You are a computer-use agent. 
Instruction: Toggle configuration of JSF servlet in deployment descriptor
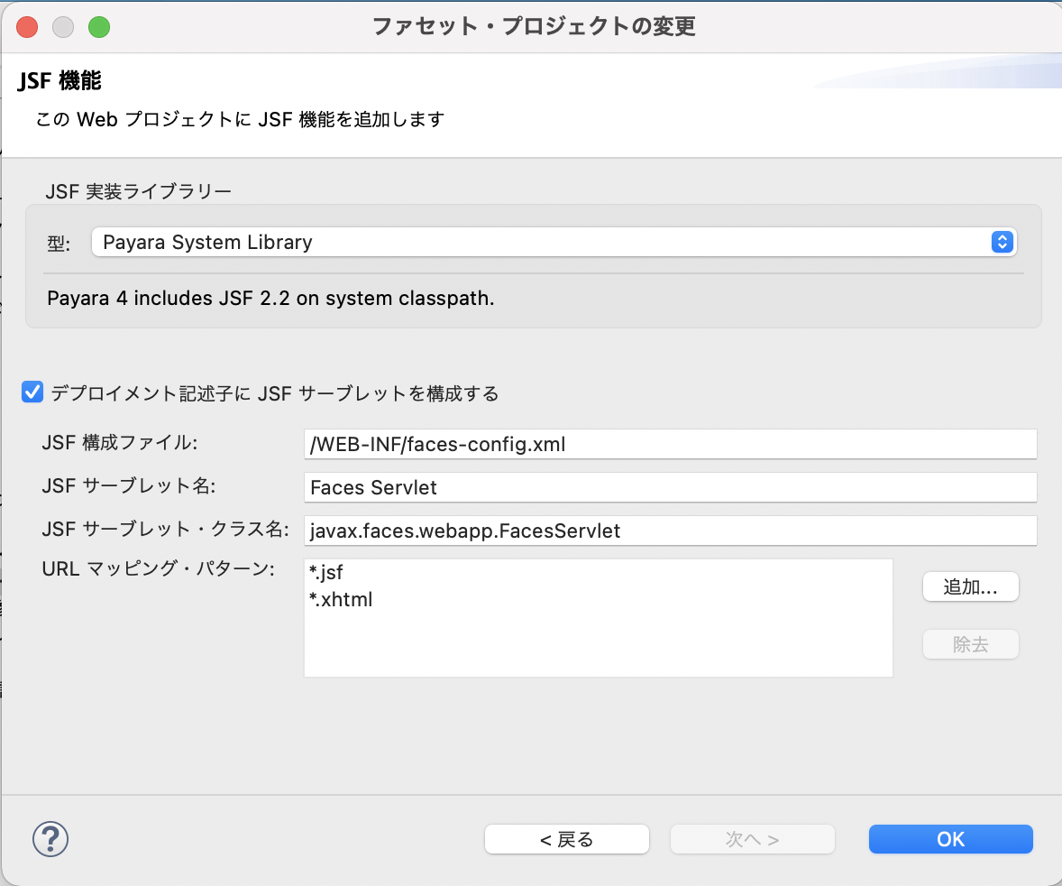pyautogui.click(x=32, y=392)
